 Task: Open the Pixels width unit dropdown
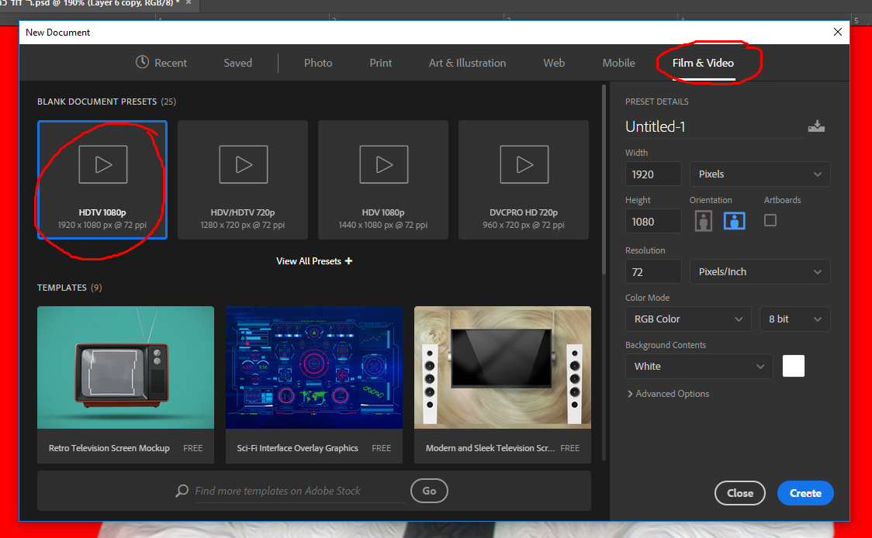coord(760,174)
